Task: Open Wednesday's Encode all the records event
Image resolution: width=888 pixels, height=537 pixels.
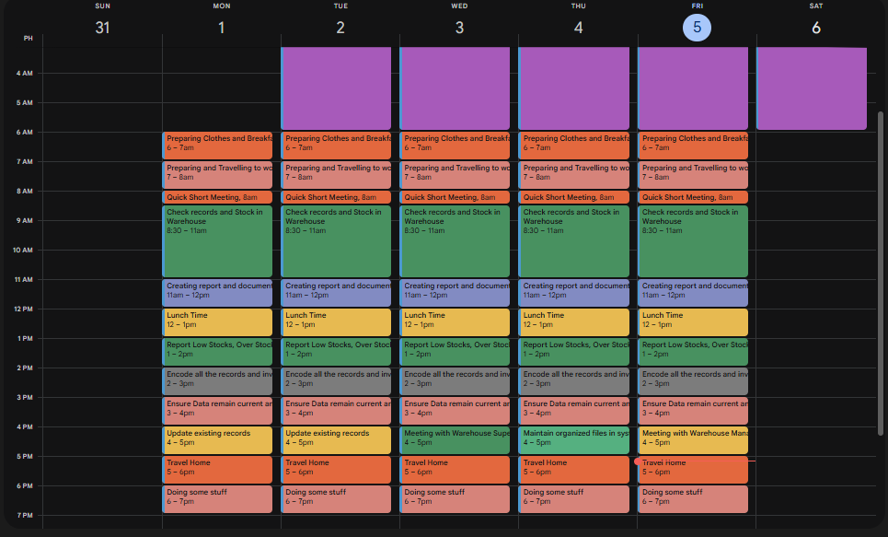Action: (x=456, y=381)
